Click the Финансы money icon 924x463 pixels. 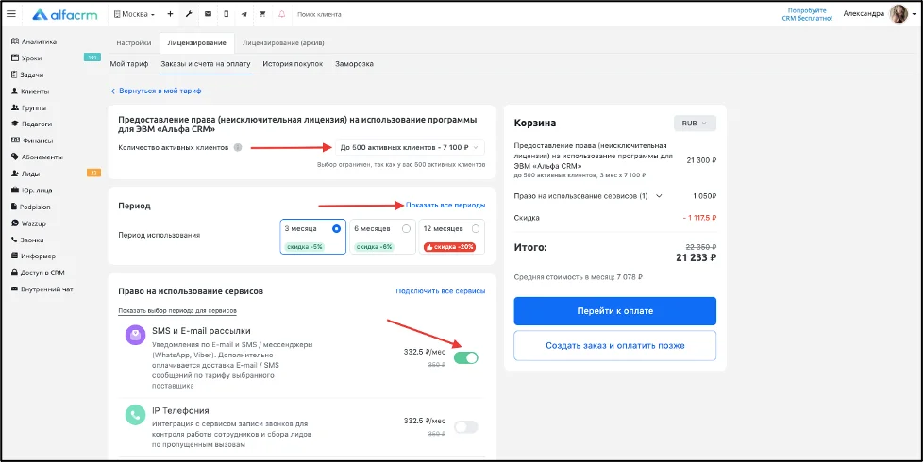click(x=15, y=141)
